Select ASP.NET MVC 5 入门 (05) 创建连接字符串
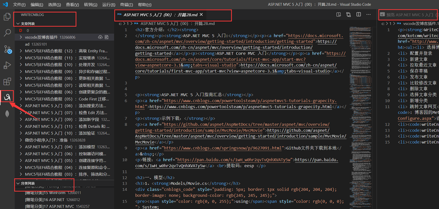The width and height of the screenshot is (439, 209). pos(64,161)
